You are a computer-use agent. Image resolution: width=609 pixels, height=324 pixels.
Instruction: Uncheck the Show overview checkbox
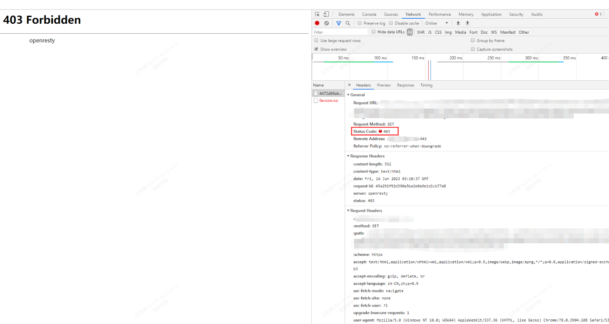[x=316, y=49]
